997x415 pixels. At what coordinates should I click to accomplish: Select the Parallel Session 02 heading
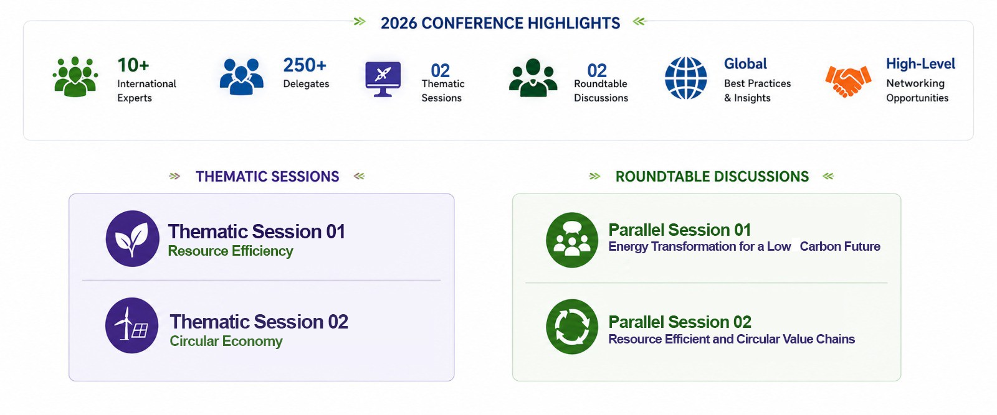pyautogui.click(x=680, y=322)
